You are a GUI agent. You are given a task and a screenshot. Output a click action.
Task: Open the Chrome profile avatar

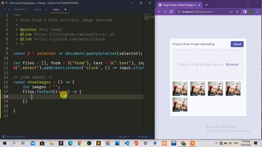coord(251,12)
